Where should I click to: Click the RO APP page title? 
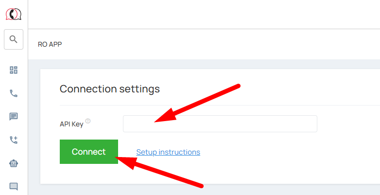point(50,44)
